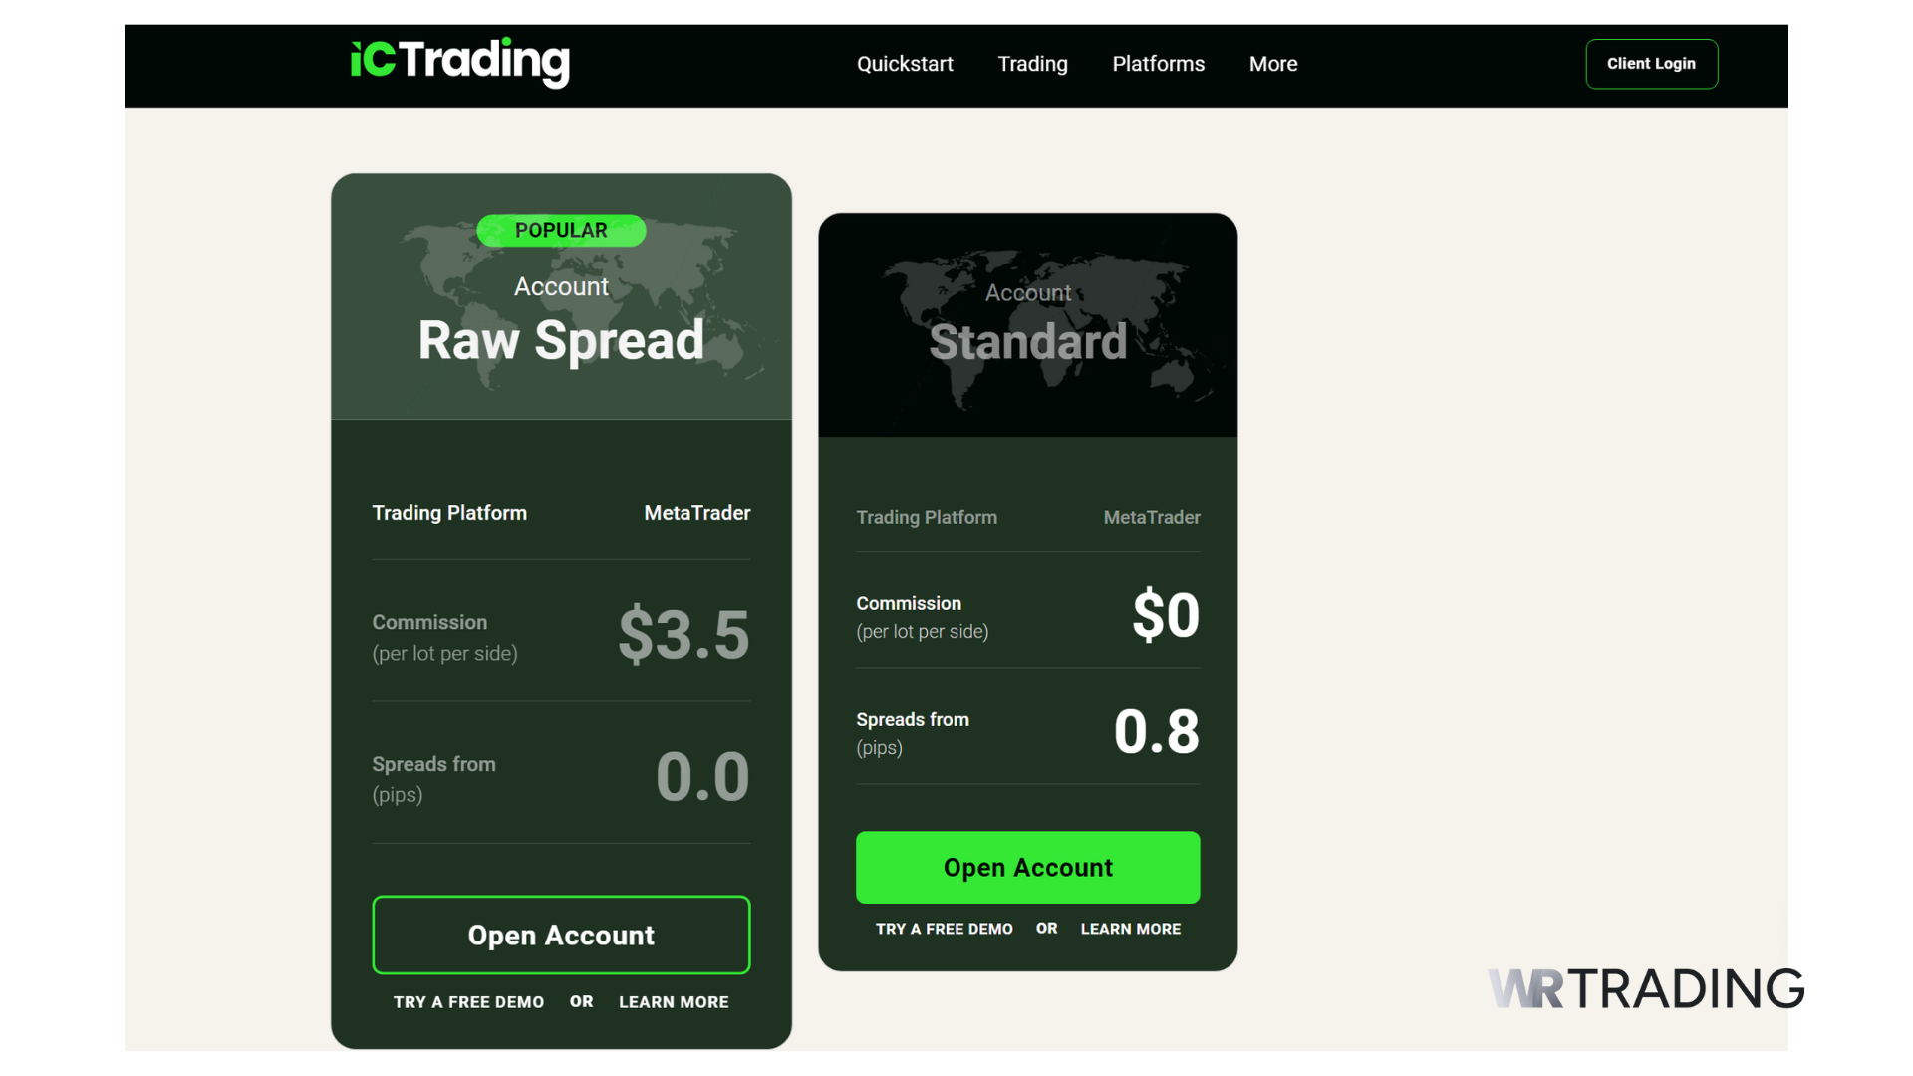1913x1076 pixels.
Task: Click MetaTrader in Raw Spread card
Action: click(x=697, y=513)
